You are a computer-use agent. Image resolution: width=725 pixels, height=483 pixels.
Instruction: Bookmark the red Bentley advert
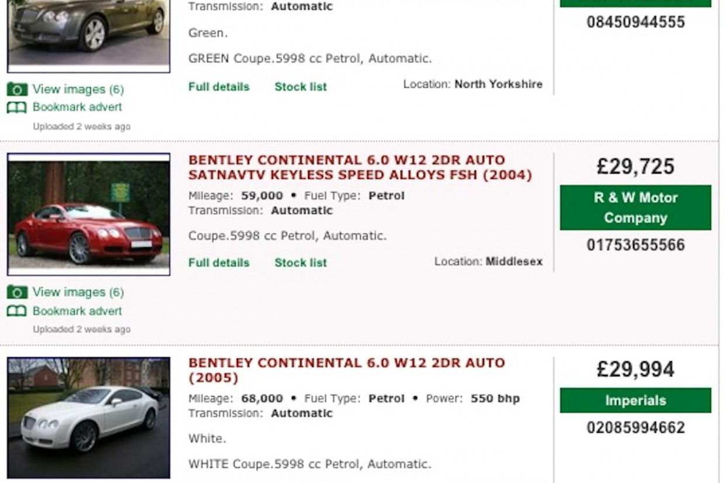point(77,311)
